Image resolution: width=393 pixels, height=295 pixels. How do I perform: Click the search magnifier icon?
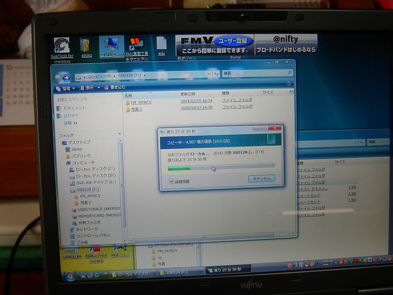(290, 73)
